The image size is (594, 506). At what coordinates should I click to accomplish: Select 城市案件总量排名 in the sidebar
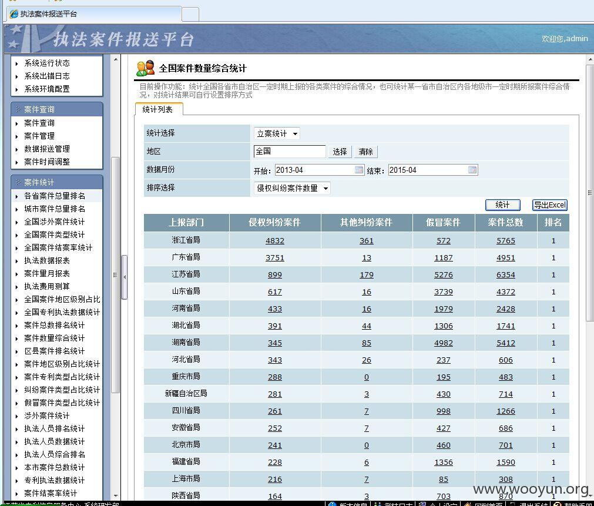55,209
